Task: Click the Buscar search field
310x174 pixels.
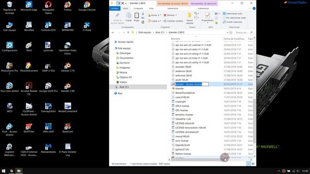Action: [x=244, y=32]
